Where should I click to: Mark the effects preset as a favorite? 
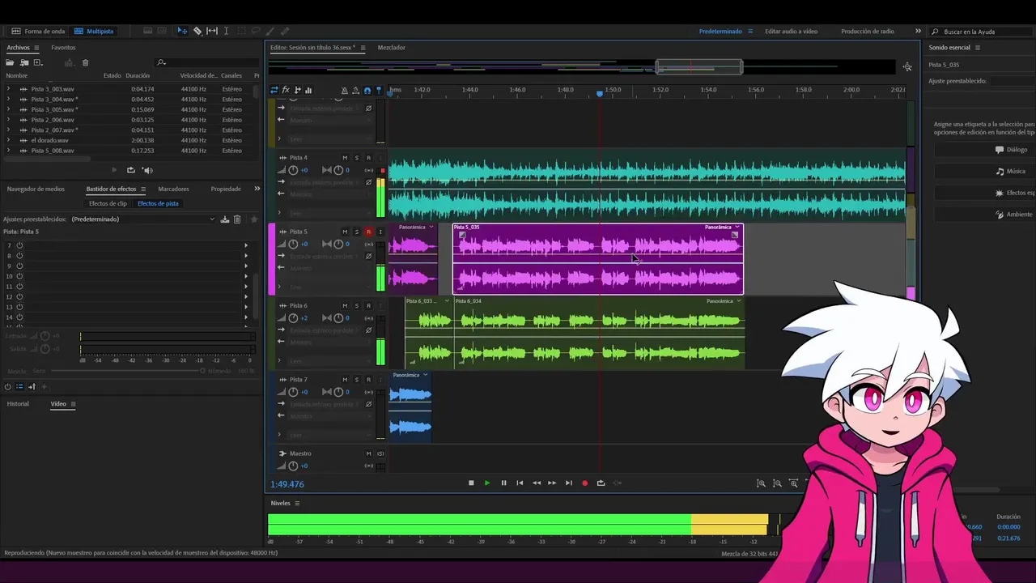pyautogui.click(x=253, y=219)
